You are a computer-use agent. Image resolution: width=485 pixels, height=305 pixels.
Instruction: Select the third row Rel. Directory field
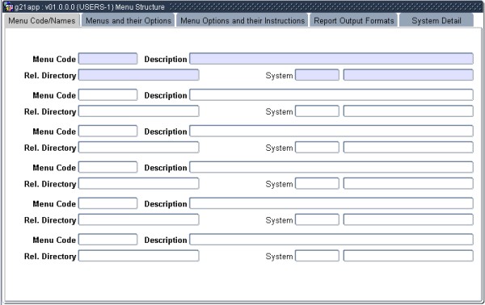click(x=138, y=147)
